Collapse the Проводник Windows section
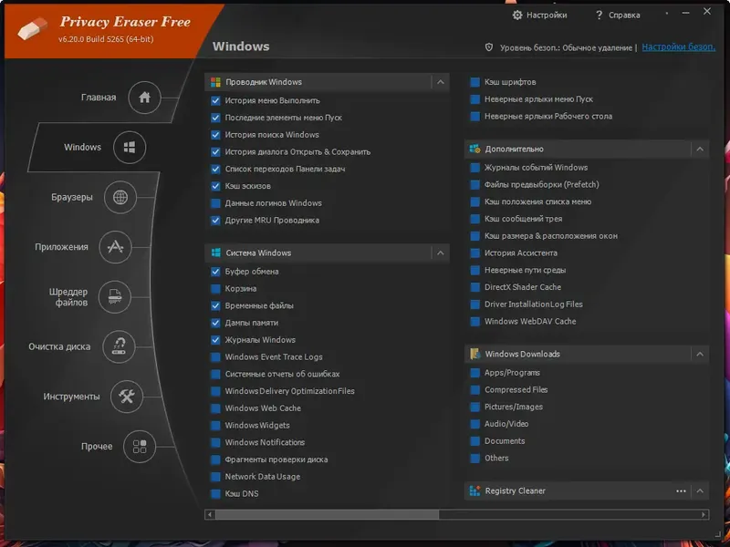The width and height of the screenshot is (730, 547). (x=441, y=82)
